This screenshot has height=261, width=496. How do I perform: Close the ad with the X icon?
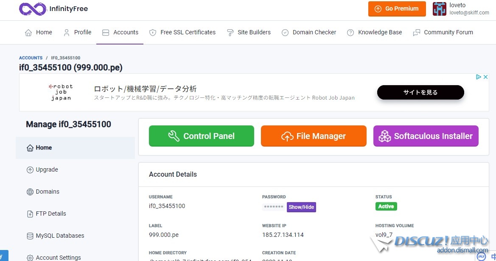pos(485,77)
